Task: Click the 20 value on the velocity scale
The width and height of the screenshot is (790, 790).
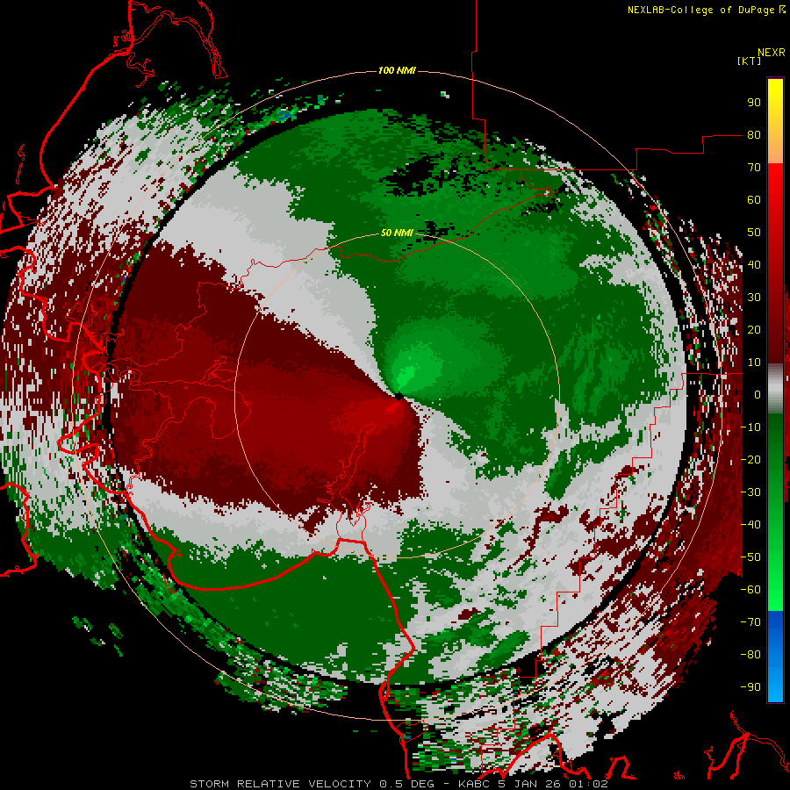Action: point(754,330)
